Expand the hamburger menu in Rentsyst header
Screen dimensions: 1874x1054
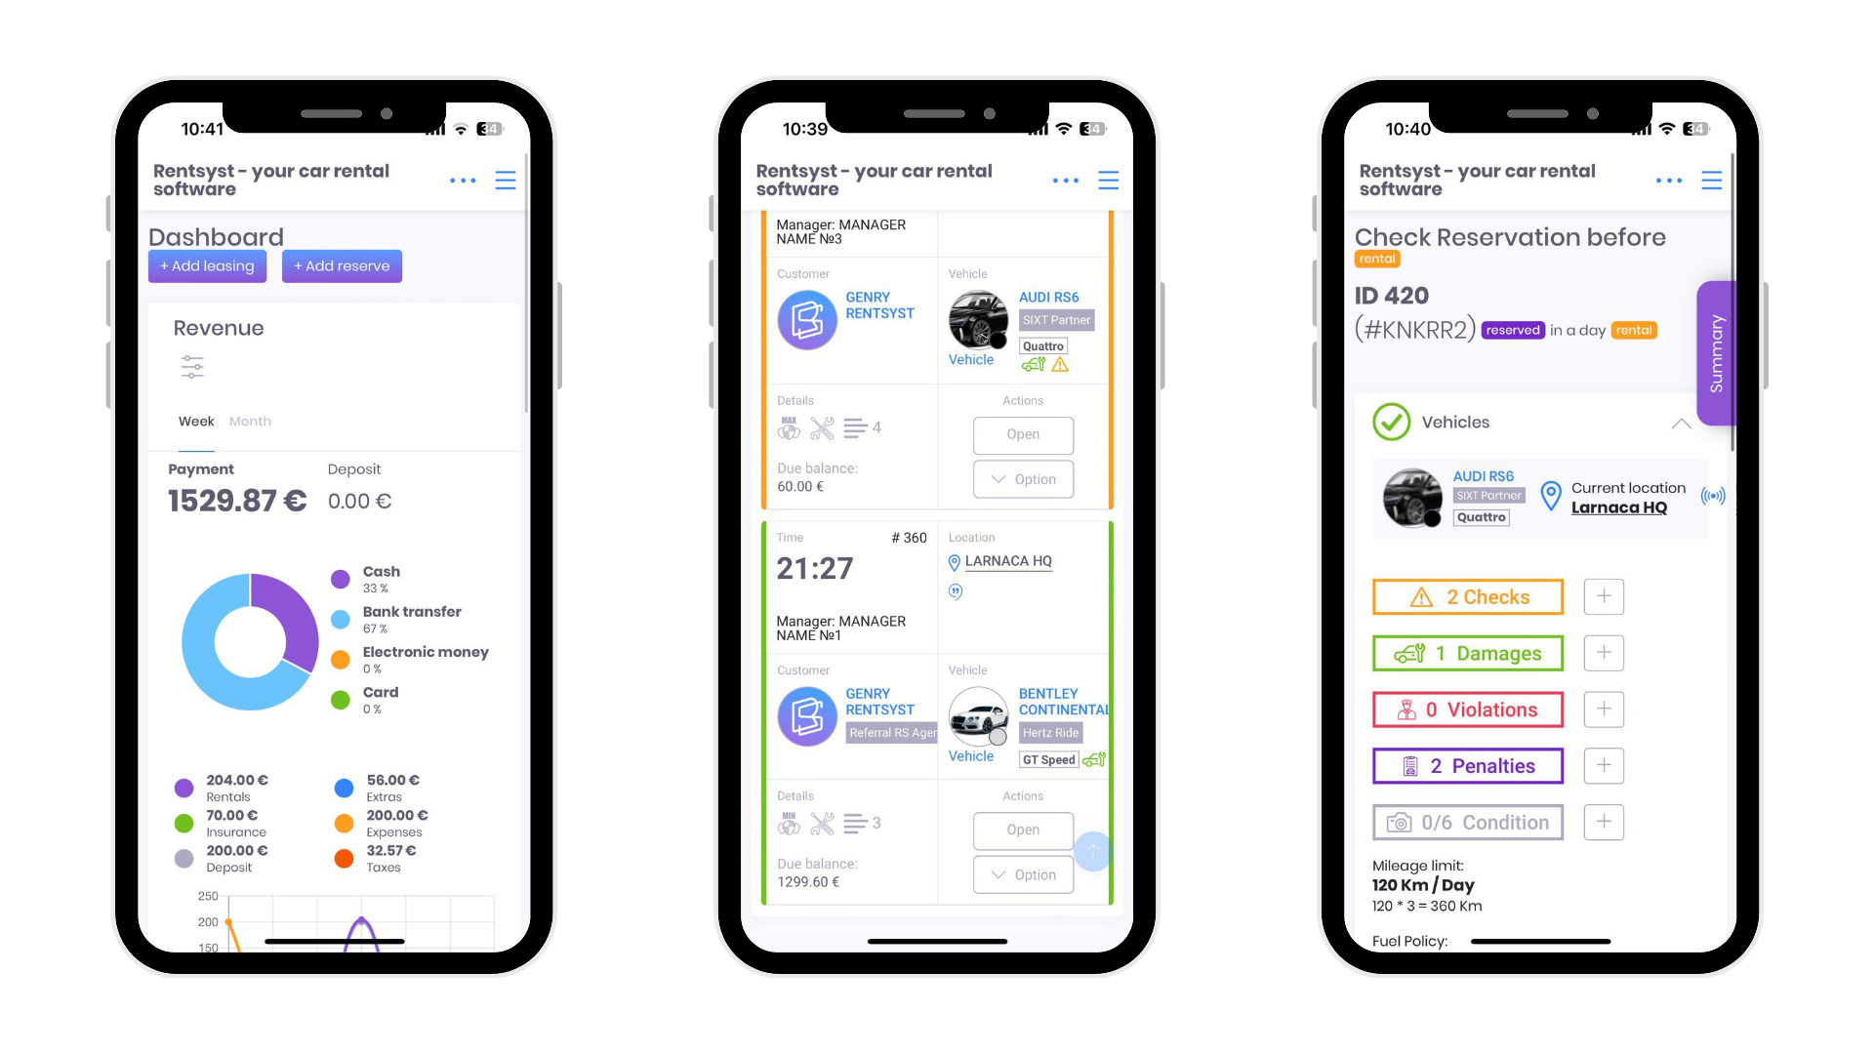(506, 181)
